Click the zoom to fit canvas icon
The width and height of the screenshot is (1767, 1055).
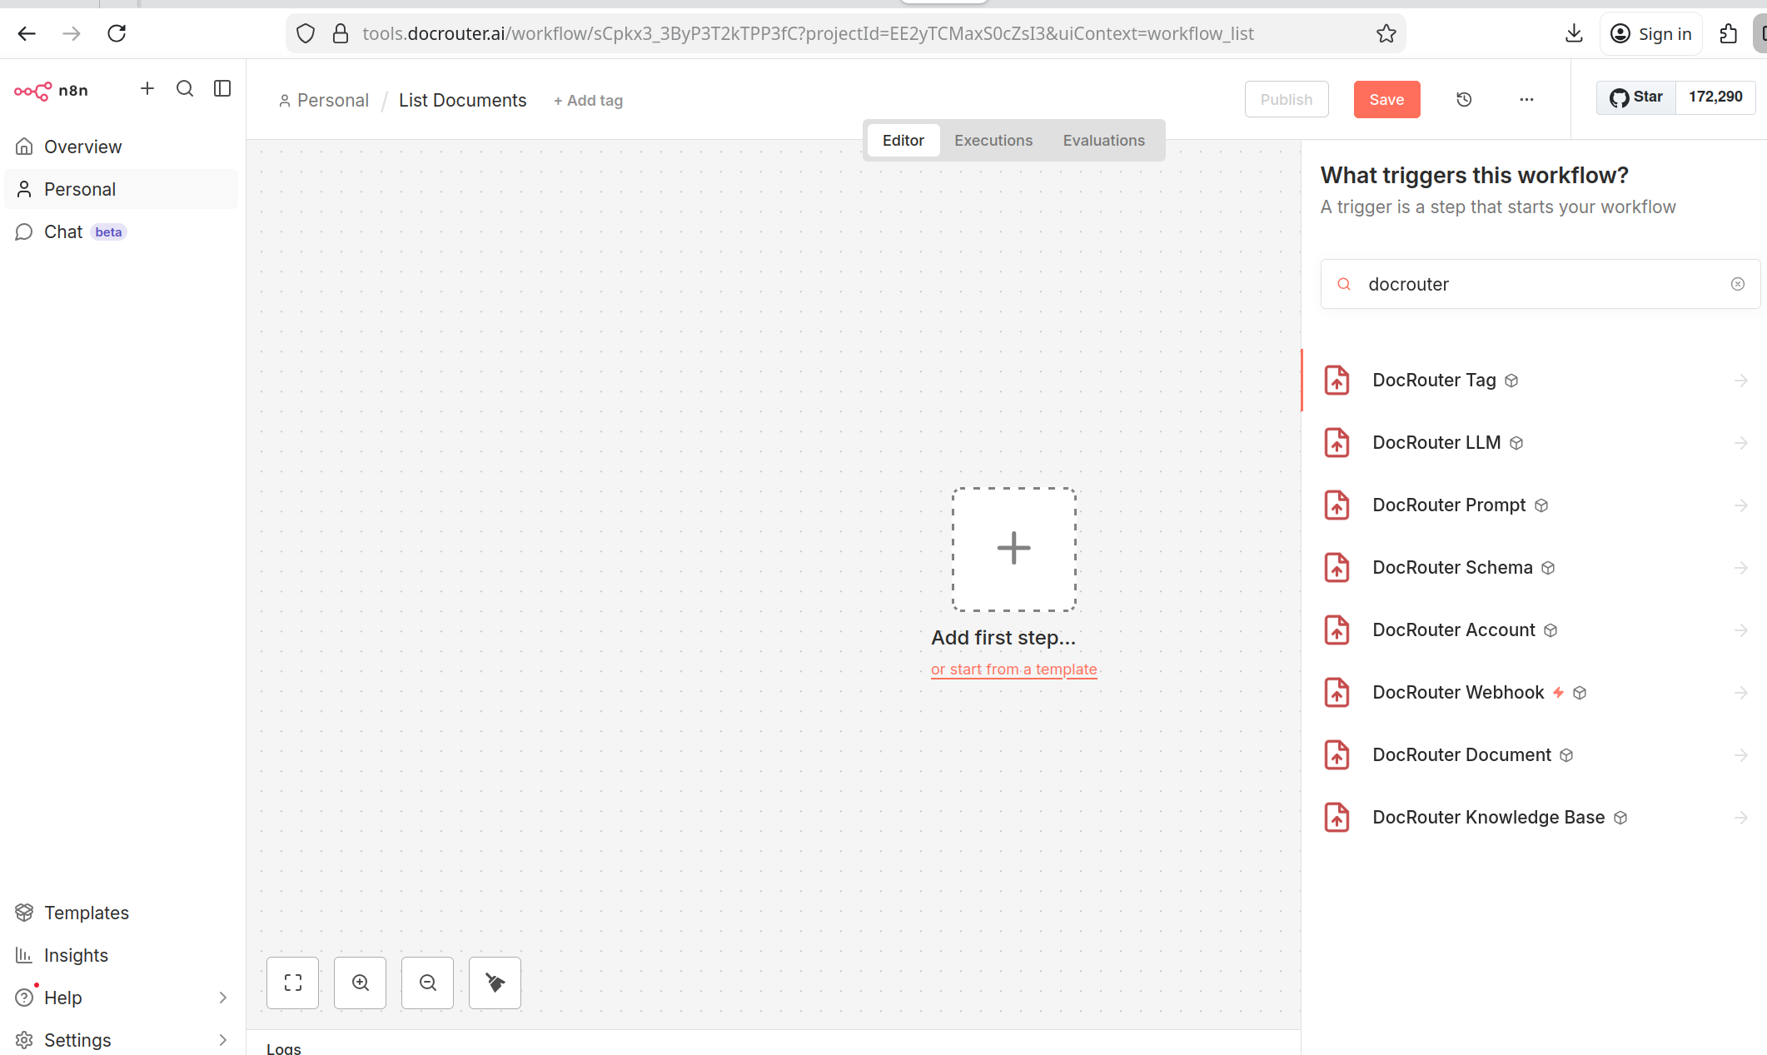coord(293,983)
